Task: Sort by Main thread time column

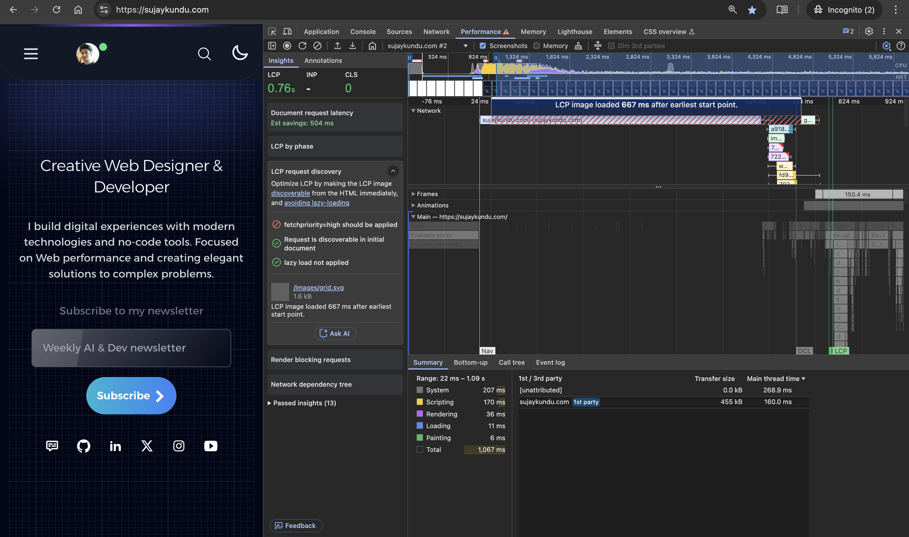Action: pos(776,379)
